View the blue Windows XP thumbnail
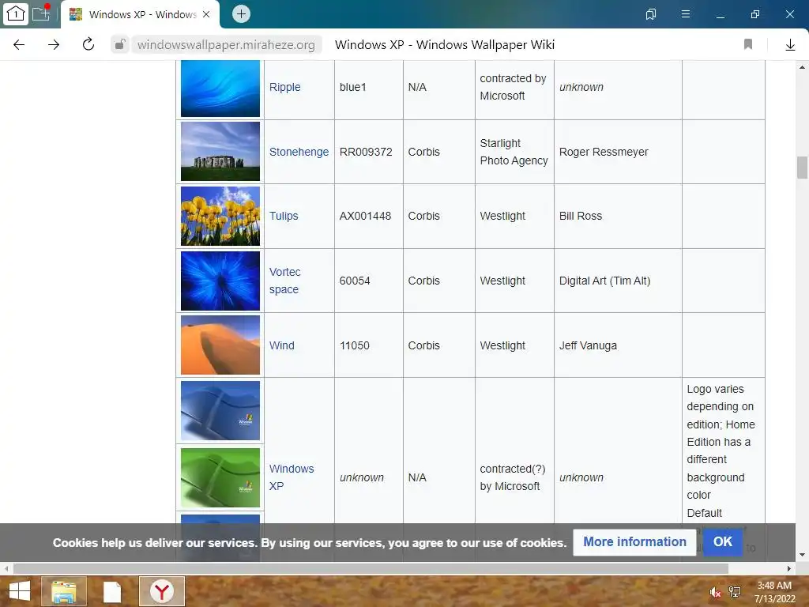809x607 pixels. [220, 410]
